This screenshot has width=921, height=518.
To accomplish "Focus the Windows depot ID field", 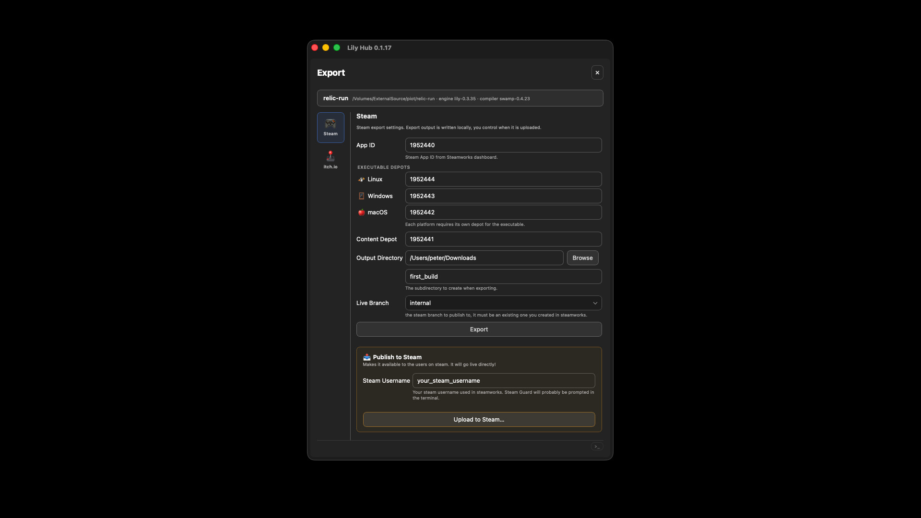I will (503, 196).
